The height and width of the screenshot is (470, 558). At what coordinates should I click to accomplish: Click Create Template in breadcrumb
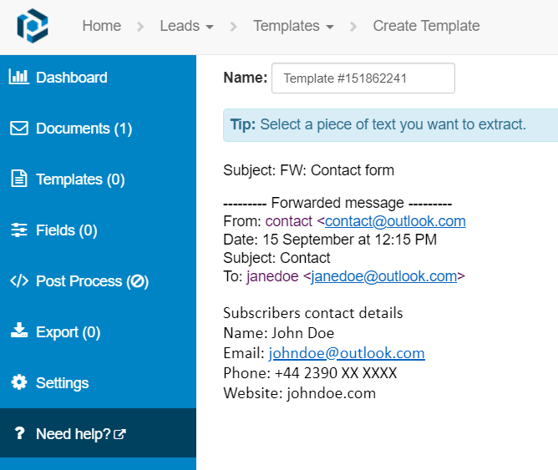tap(426, 26)
